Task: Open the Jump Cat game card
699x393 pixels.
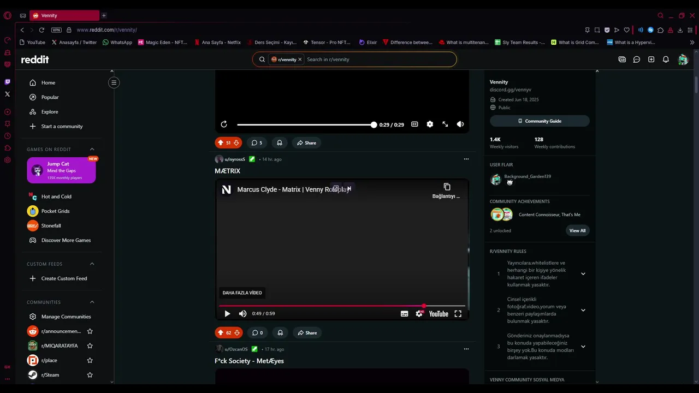Action: (61, 170)
